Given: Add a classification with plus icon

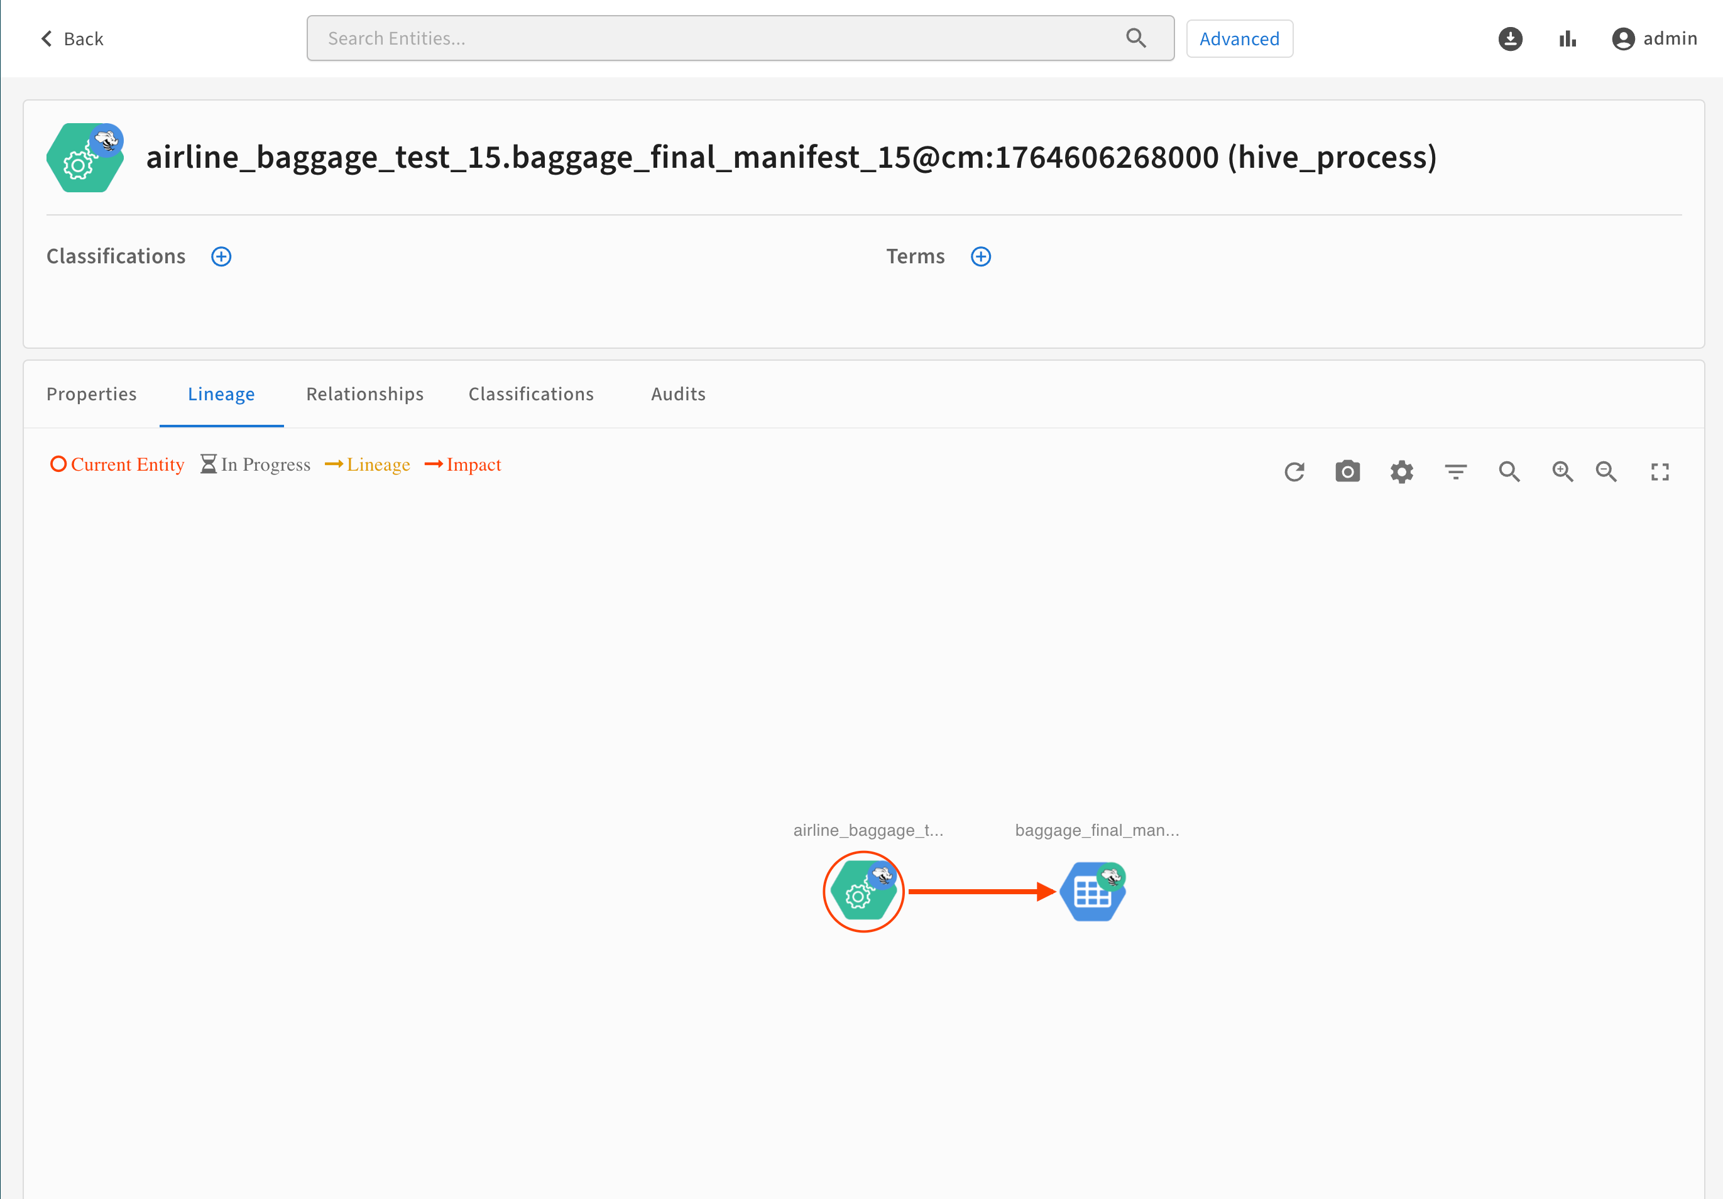Looking at the screenshot, I should coord(221,256).
